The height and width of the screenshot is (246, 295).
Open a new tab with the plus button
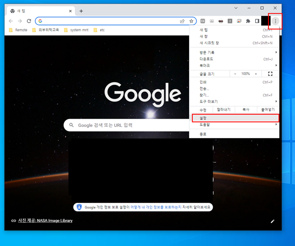[81, 11]
